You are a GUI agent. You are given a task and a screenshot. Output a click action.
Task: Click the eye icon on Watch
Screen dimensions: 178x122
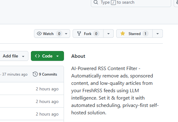(39, 33)
